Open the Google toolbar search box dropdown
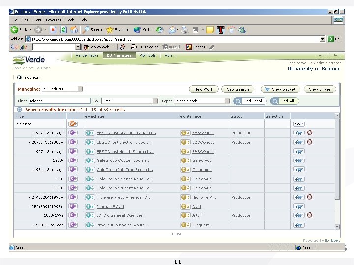Viewport: 354px width, 265px height. [78, 47]
